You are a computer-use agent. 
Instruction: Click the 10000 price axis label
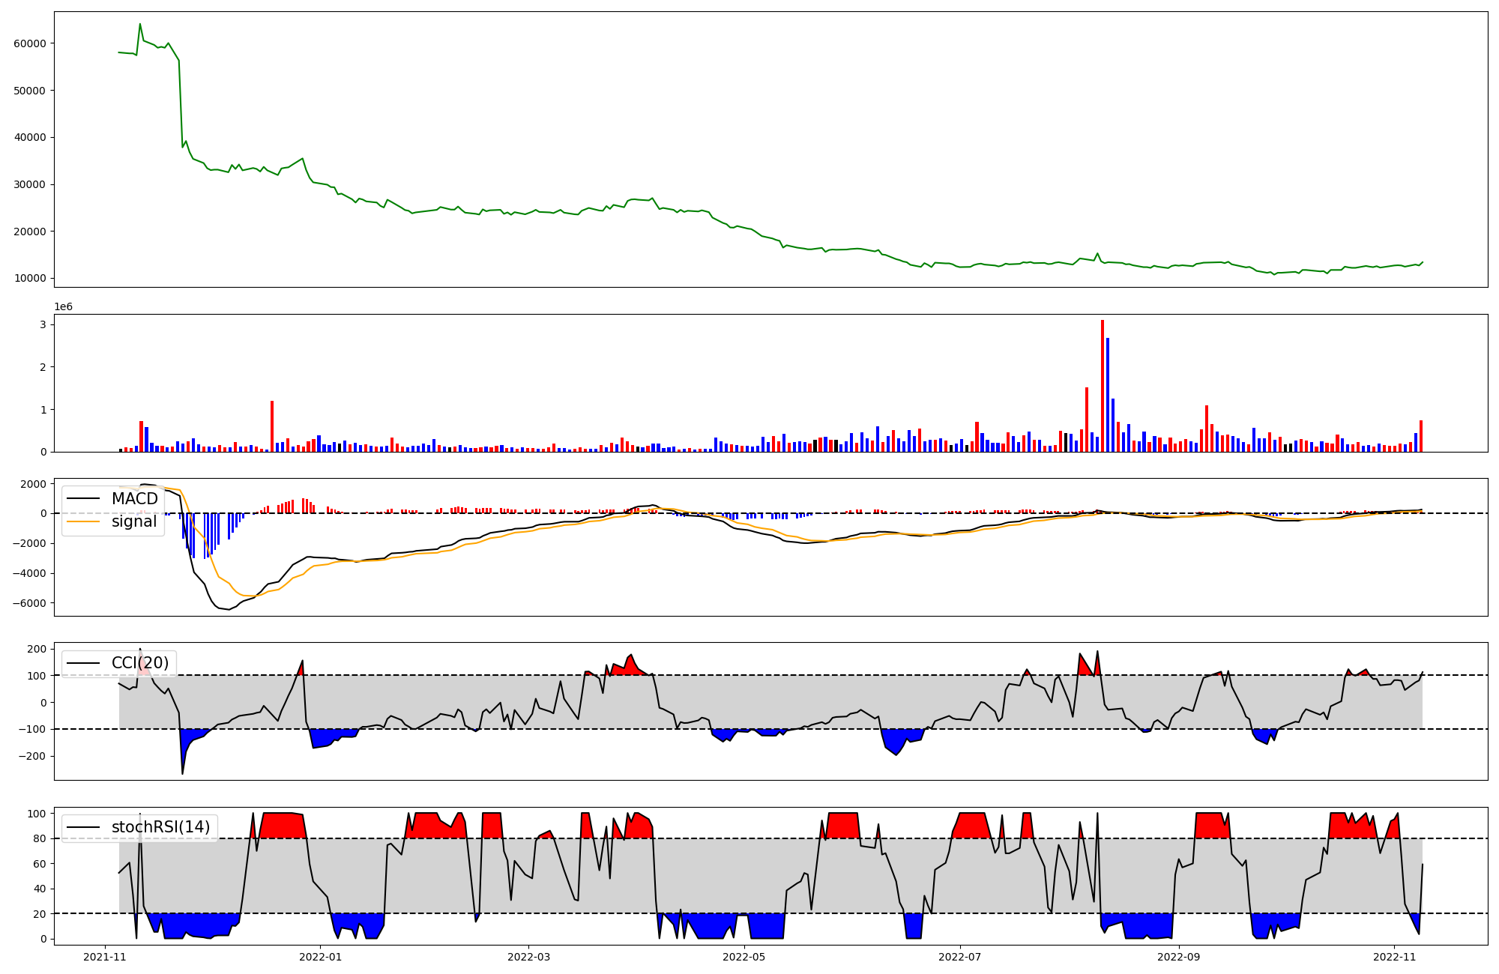(x=30, y=279)
